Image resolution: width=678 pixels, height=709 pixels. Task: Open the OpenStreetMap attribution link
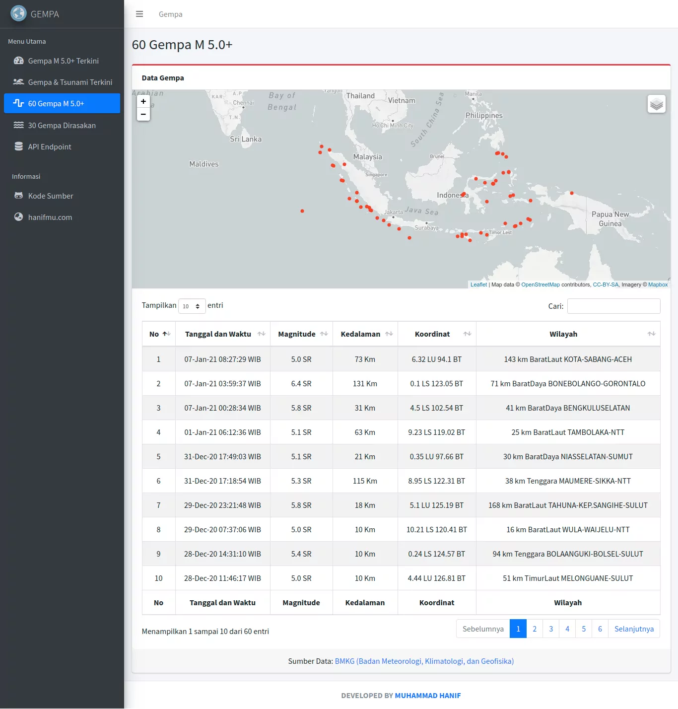click(541, 284)
